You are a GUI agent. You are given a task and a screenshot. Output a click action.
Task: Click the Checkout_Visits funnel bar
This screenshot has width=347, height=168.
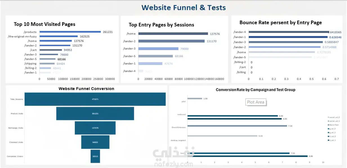[x=95, y=142]
